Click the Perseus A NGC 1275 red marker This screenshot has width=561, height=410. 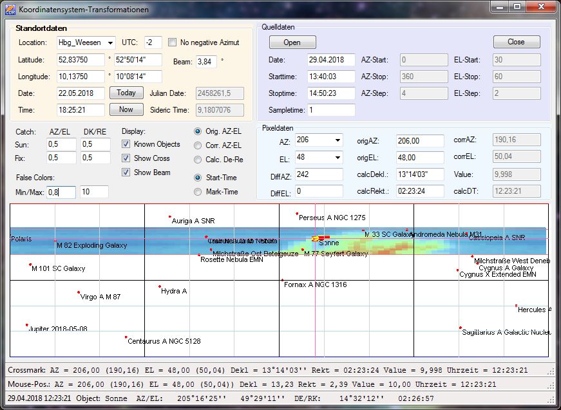tap(297, 214)
